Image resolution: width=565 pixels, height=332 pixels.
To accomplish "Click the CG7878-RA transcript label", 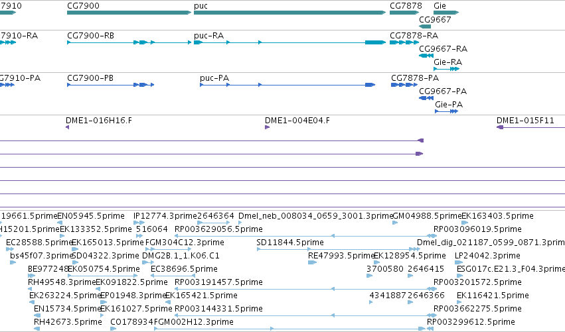I will click(414, 36).
